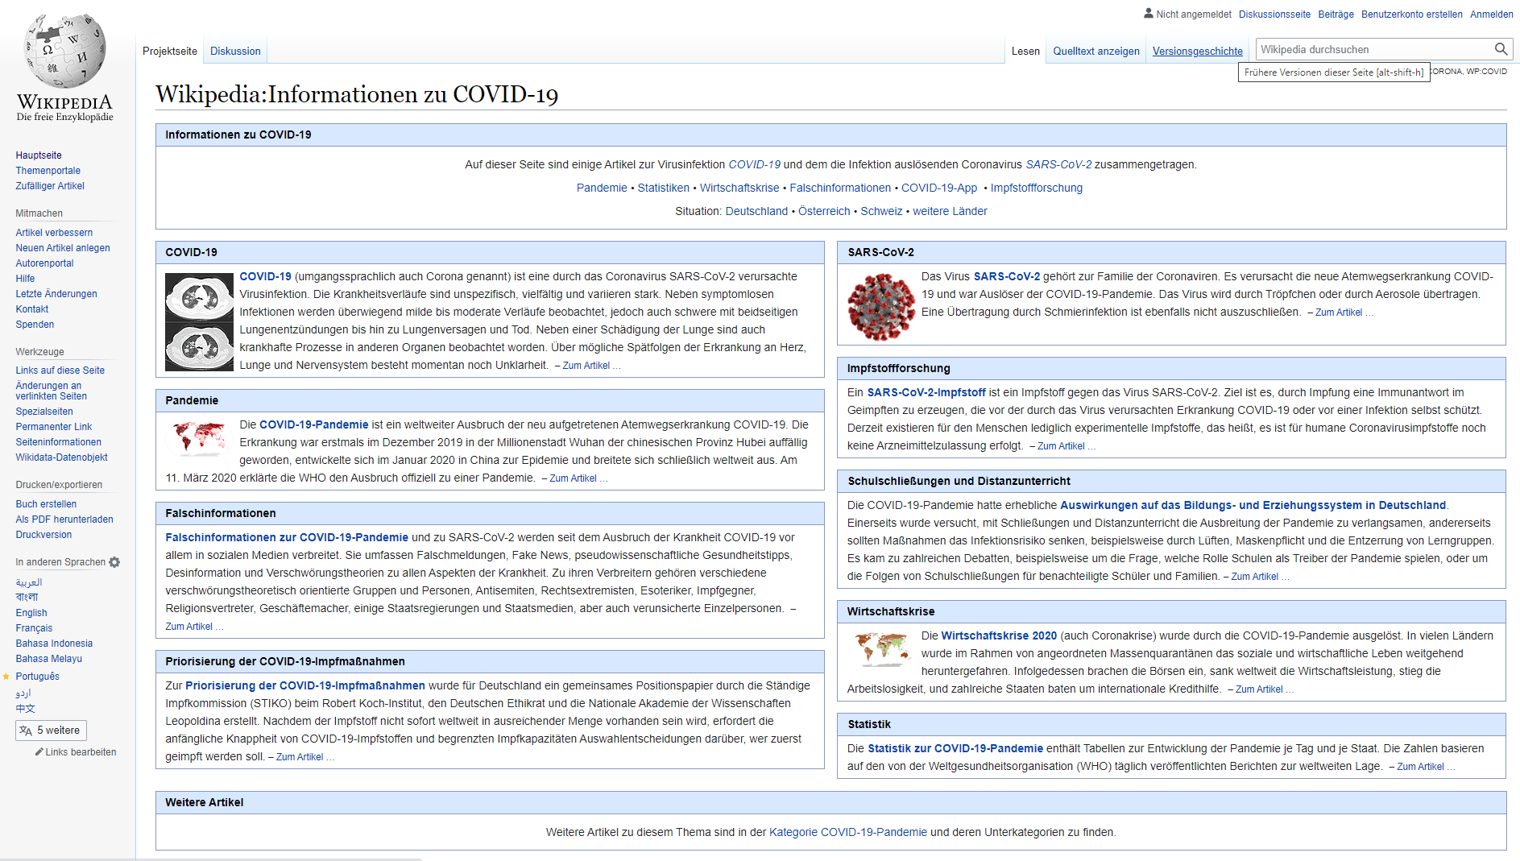
Task: Open the Wirtschaftskrise world map thumbnail
Action: click(881, 649)
